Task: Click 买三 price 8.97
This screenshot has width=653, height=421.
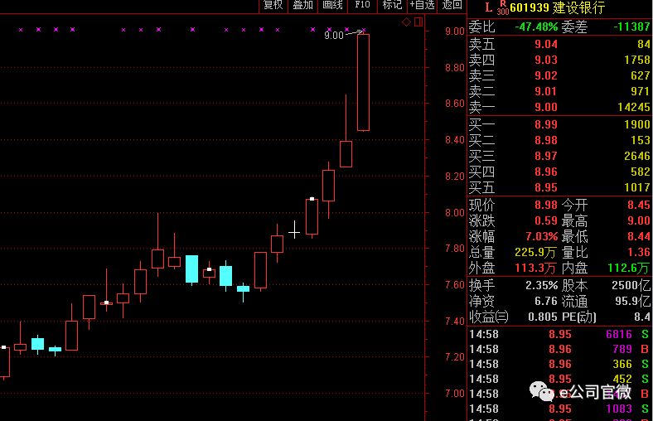Action: click(x=546, y=156)
